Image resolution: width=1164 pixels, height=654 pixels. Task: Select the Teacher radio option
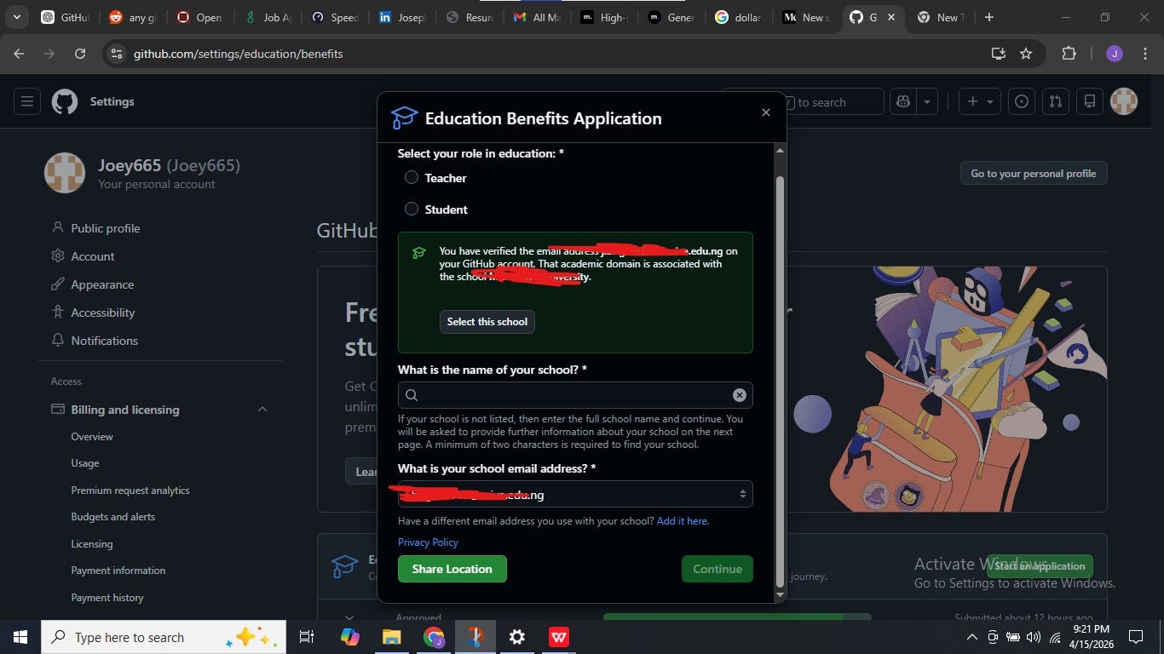(x=412, y=178)
